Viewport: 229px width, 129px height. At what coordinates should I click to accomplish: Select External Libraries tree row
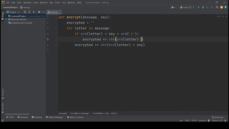point(17,19)
